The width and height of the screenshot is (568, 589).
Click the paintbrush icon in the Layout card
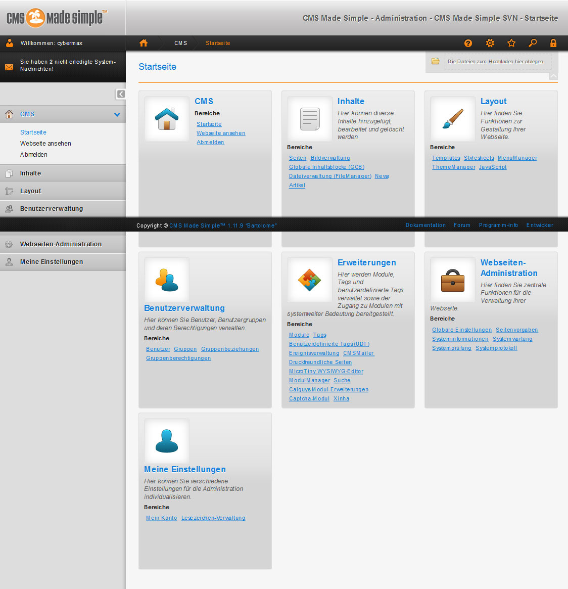(453, 119)
